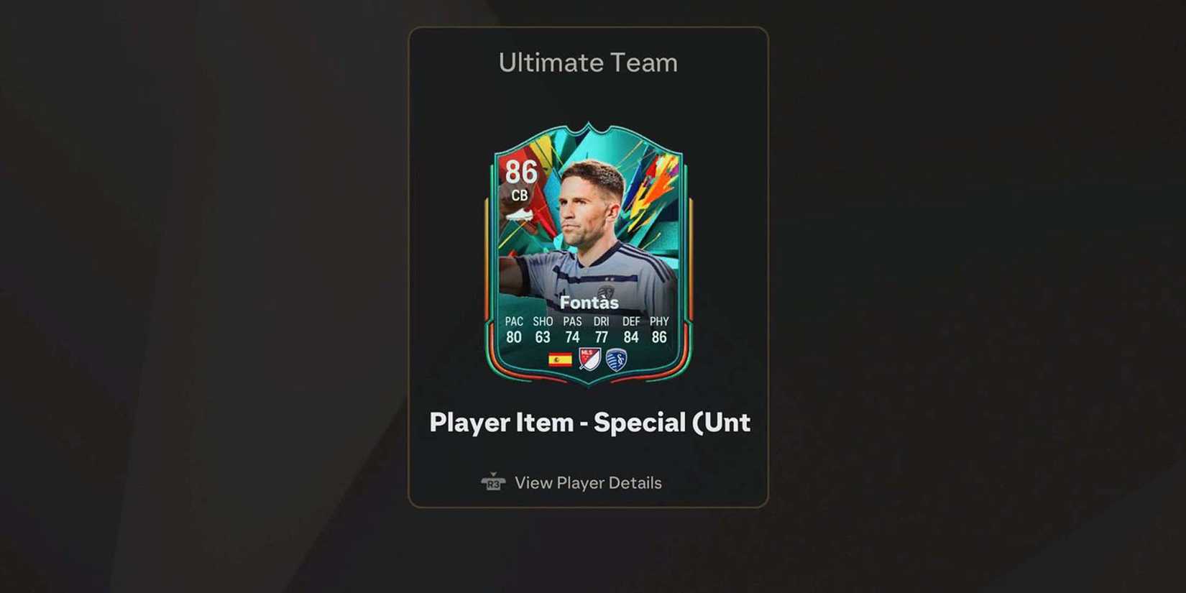Click the Ultimate Team header text
1186x593 pixels.
[588, 63]
